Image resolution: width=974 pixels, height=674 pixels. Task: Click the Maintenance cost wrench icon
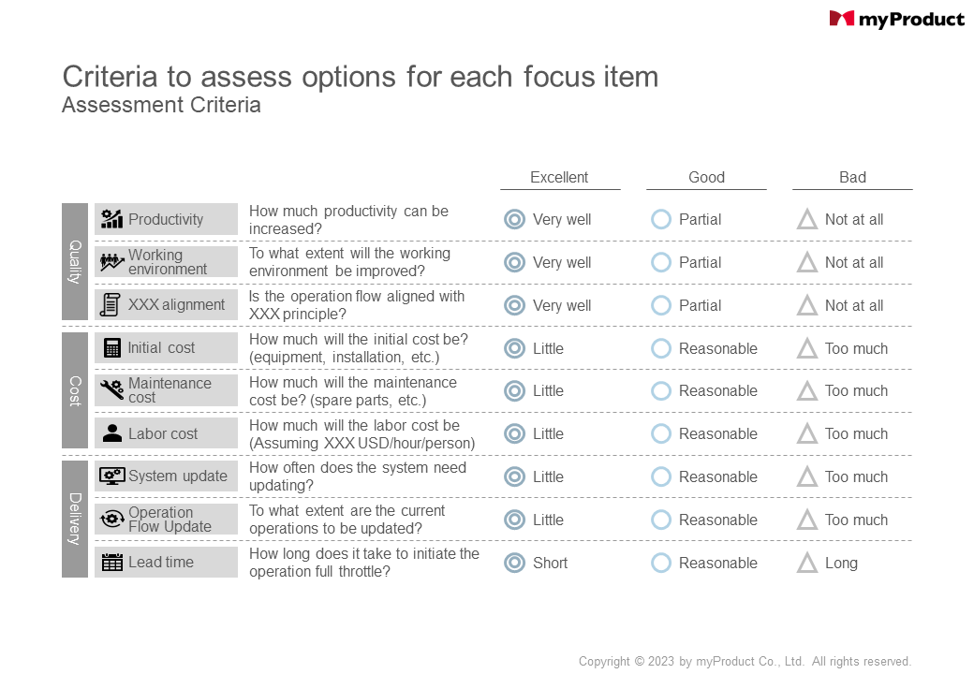point(111,389)
